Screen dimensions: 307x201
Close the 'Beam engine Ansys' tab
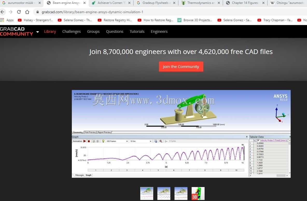[x=84, y=3]
